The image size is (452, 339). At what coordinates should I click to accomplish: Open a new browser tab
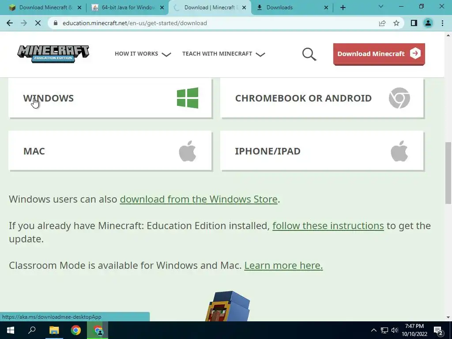[x=343, y=8]
